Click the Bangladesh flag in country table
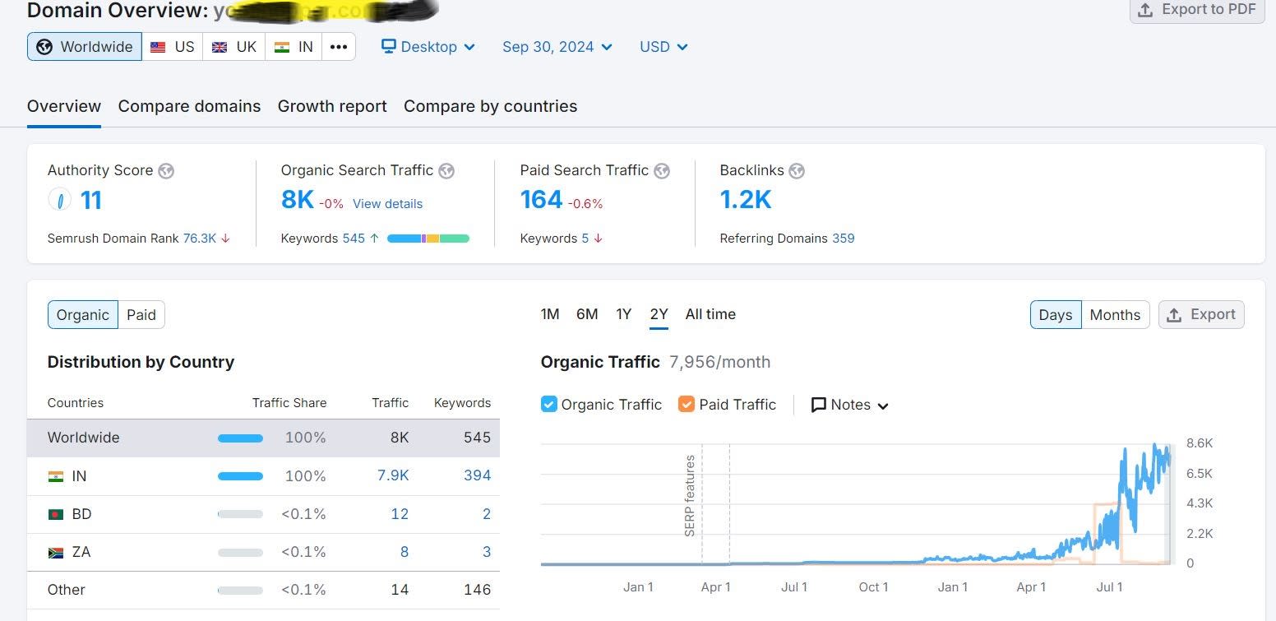1276x621 pixels. pyautogui.click(x=56, y=514)
